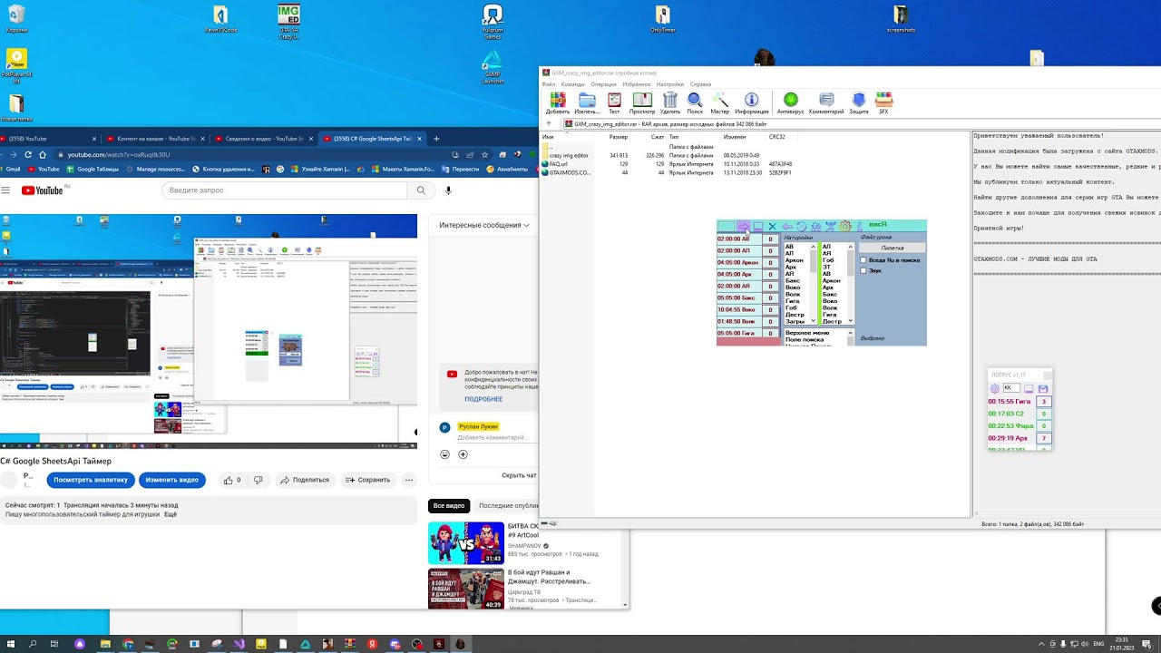Check 'Всегда Ru в поиске' checkbox
Viewport: 1161px width, 653px height.
point(863,260)
